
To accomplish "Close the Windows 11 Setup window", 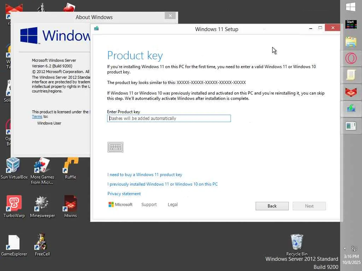I will coord(332,28).
